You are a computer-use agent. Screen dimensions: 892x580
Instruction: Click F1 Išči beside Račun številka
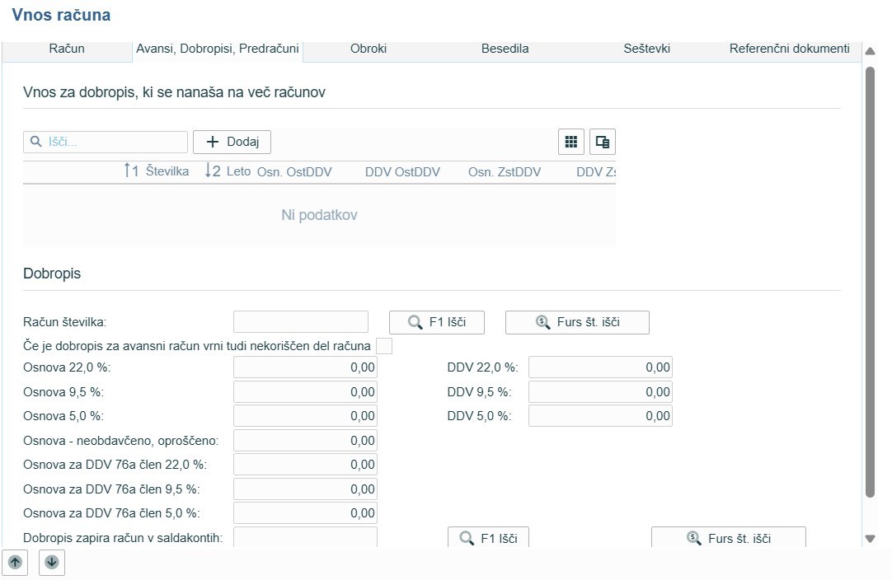click(x=437, y=322)
